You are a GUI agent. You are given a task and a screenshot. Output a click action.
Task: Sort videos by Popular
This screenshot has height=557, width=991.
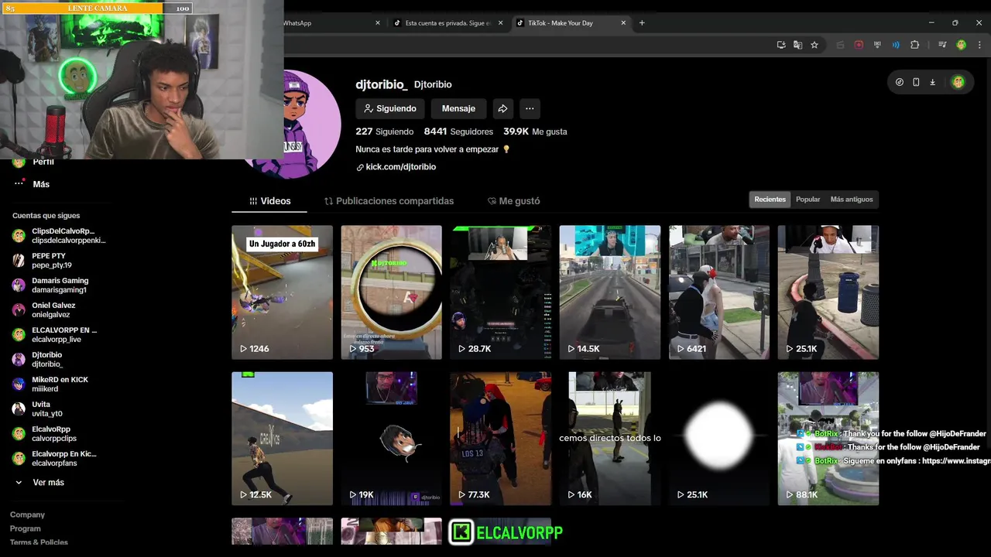point(808,200)
